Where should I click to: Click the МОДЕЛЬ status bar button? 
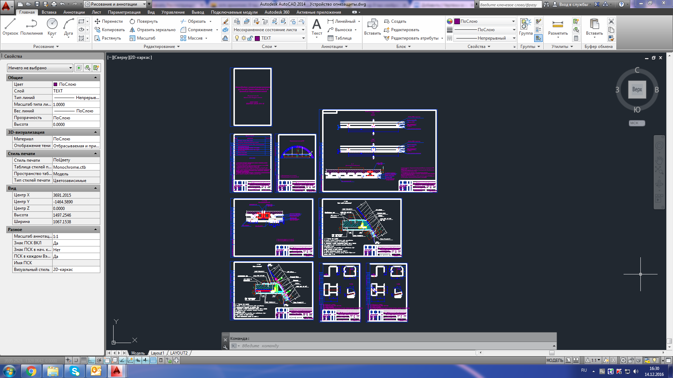[555, 360]
